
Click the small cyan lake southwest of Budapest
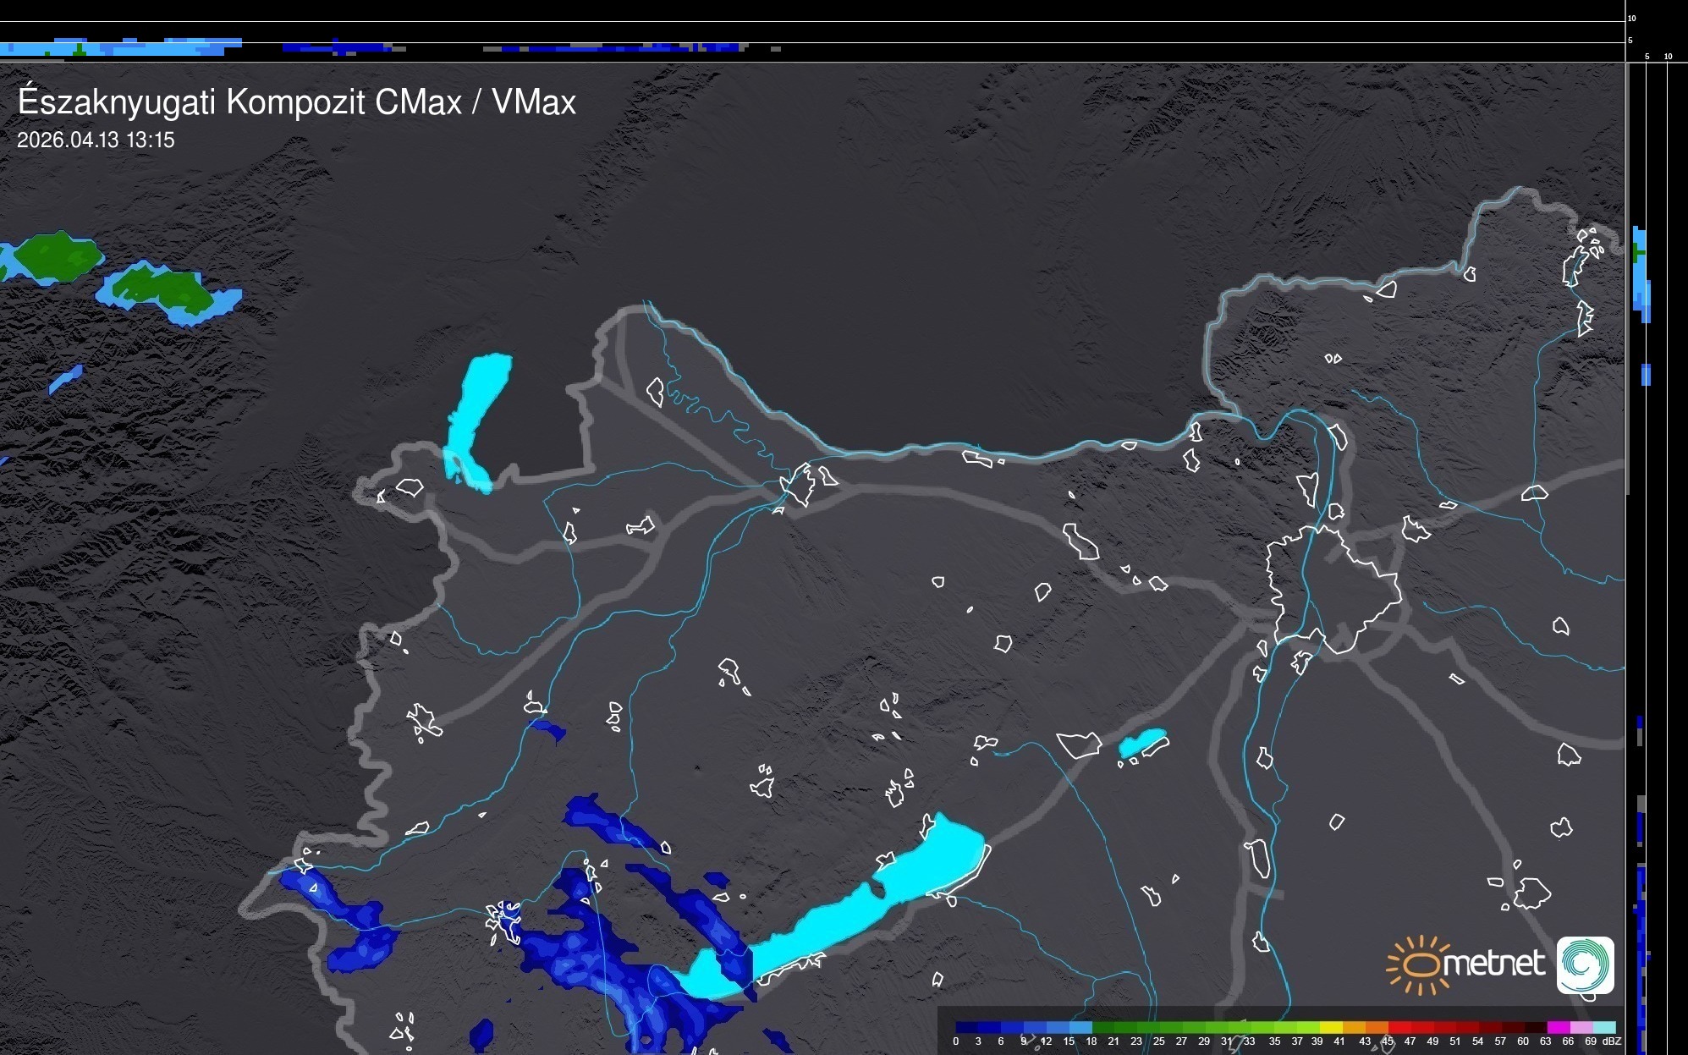click(1141, 742)
